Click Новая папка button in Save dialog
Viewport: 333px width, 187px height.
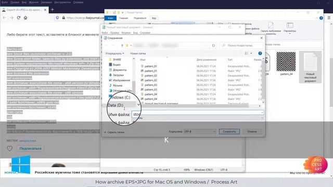tap(138, 54)
